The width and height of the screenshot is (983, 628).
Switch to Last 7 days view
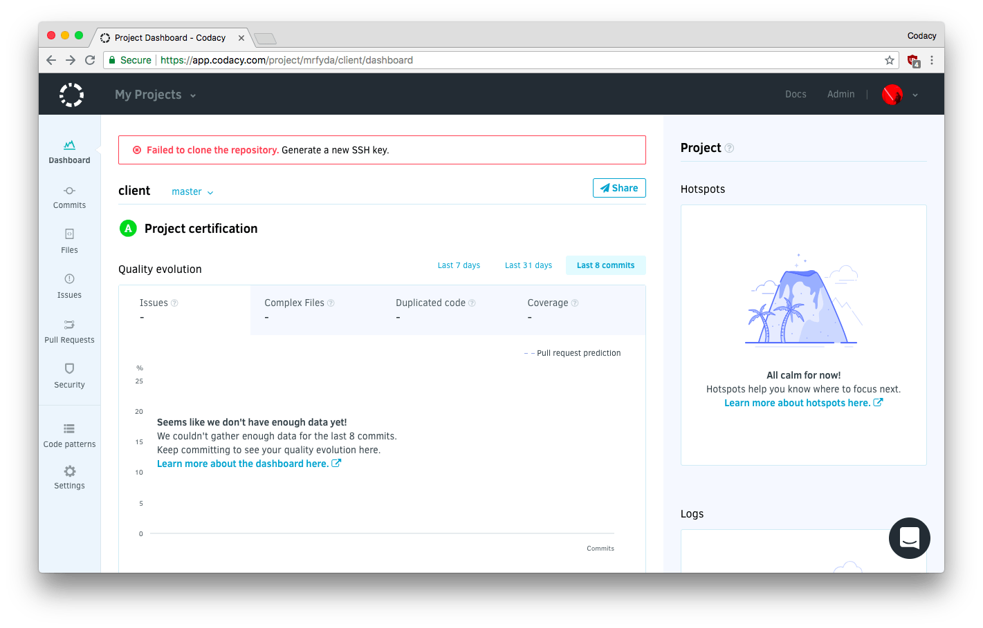click(459, 265)
